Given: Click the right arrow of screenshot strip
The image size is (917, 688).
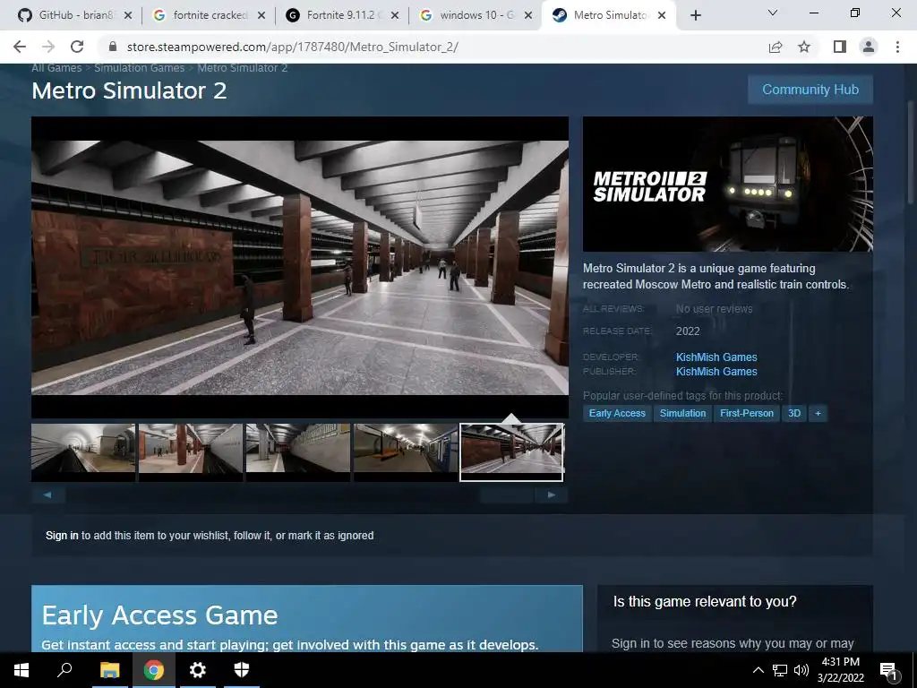Looking at the screenshot, I should 551,494.
